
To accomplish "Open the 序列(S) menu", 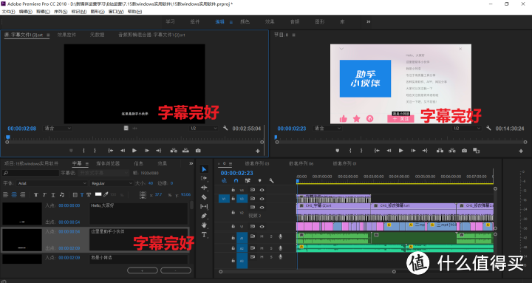I will click(61, 12).
